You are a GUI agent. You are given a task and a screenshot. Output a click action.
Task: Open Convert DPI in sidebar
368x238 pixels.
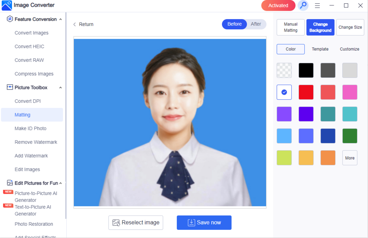(28, 101)
